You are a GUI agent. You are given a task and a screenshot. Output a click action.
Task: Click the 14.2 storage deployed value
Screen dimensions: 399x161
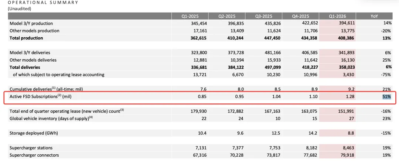click(313, 133)
